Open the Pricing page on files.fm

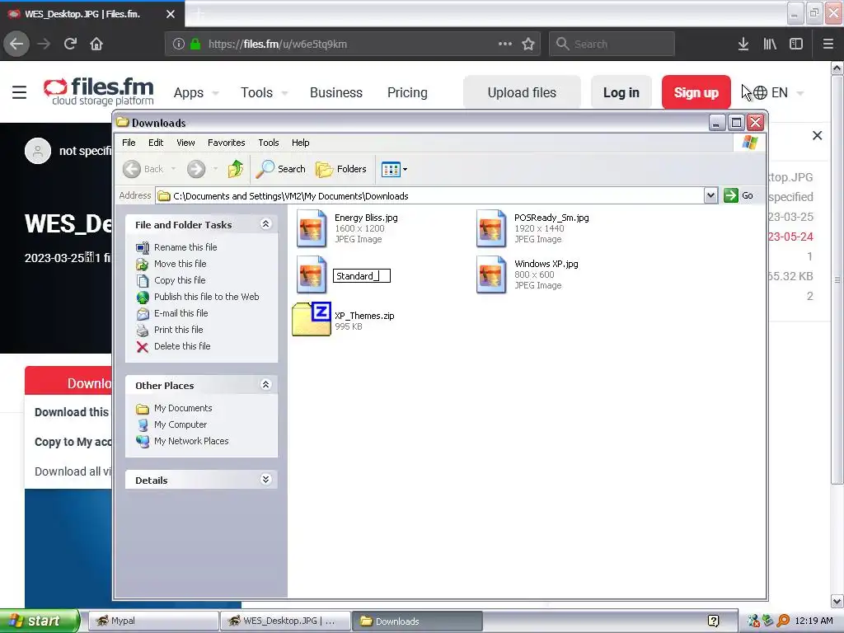click(x=407, y=92)
